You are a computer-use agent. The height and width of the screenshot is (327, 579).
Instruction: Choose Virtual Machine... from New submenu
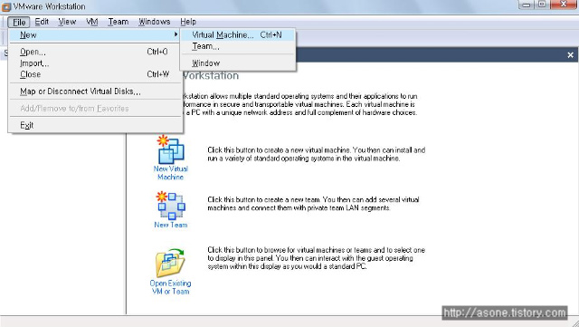pyautogui.click(x=238, y=35)
